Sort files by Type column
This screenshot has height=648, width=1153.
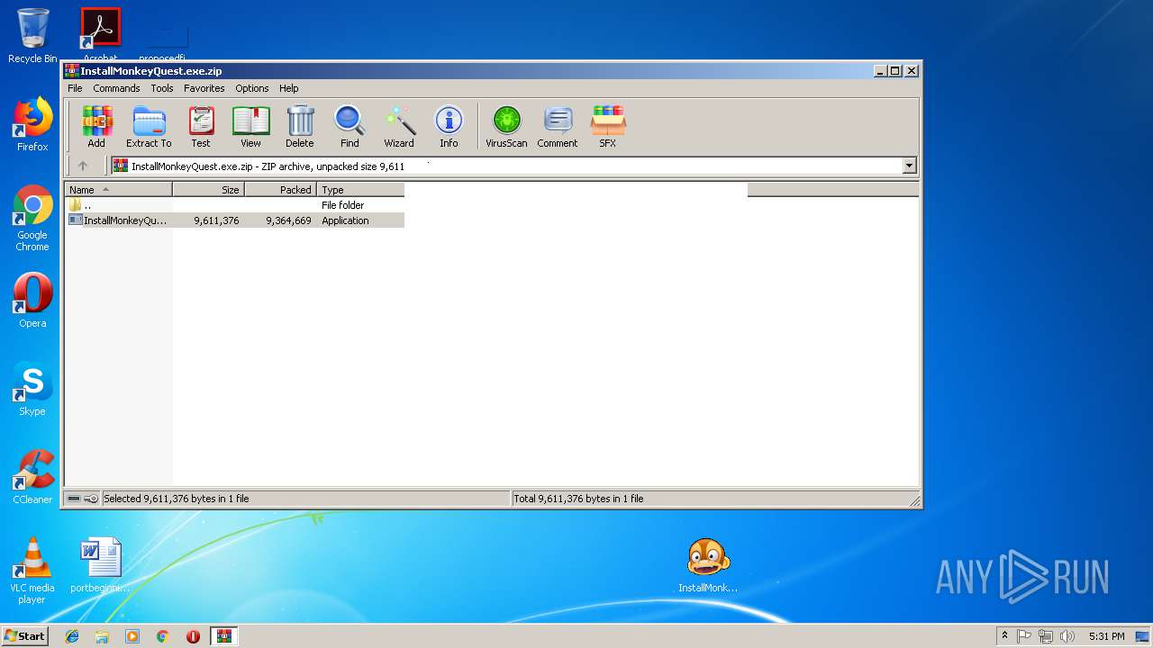click(x=360, y=190)
